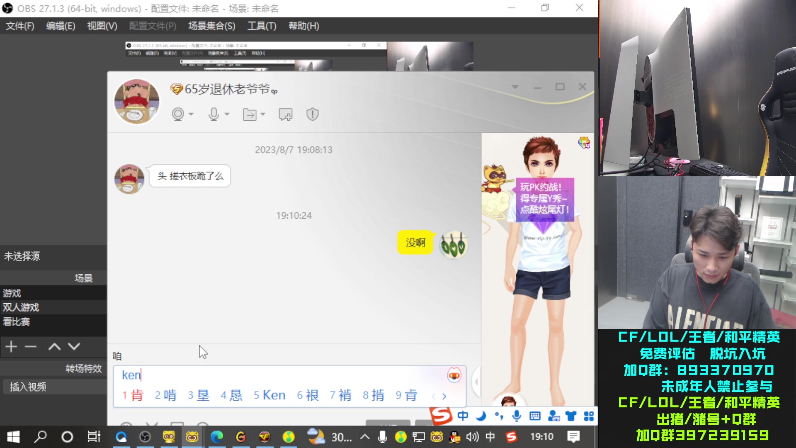The width and height of the screenshot is (796, 448).
Task: Click the file transfer folder icon
Action: [250, 114]
